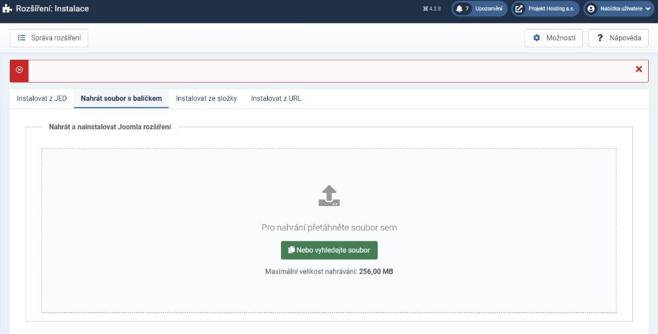Click the Rozšíření: Instalace page title
This screenshot has width=658, height=334.
coord(52,9)
